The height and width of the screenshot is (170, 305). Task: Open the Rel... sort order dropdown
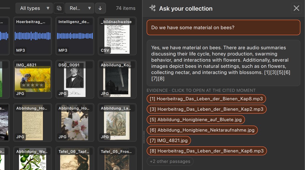click(80, 8)
